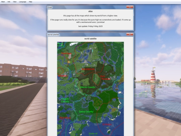
Task: Click the Fort Paxton label on map
Action: click(105, 78)
